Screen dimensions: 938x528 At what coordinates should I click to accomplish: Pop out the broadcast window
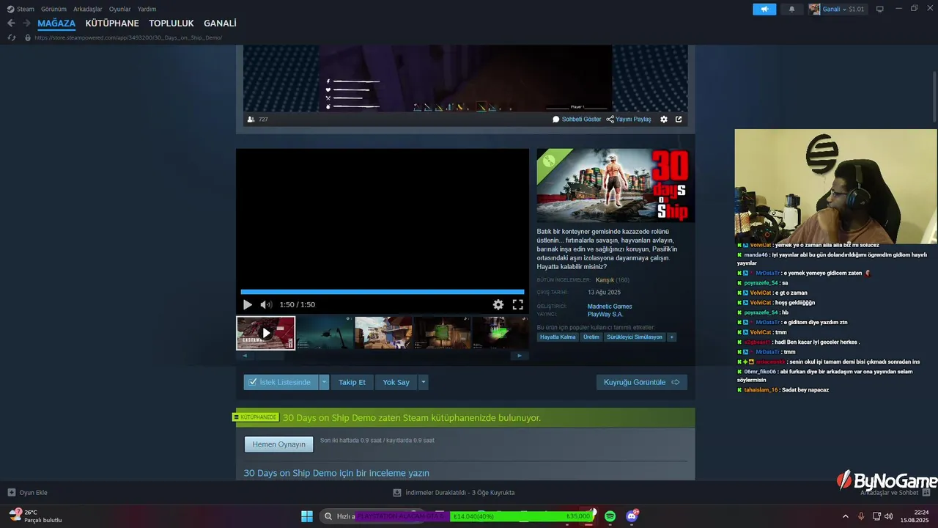coord(679,119)
